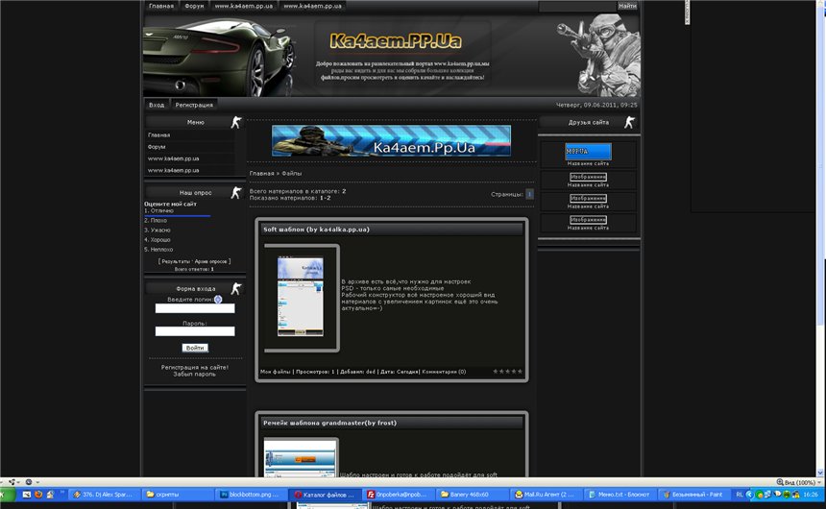The height and width of the screenshot is (509, 826).
Task: Click the Найти search button
Action: [x=627, y=6]
